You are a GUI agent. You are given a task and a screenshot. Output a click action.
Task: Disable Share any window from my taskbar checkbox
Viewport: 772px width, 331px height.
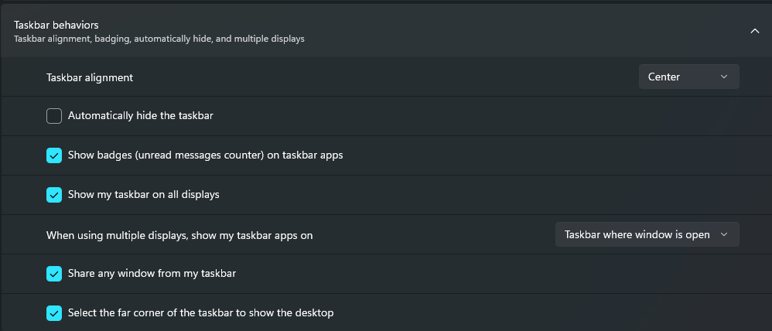[x=54, y=274]
